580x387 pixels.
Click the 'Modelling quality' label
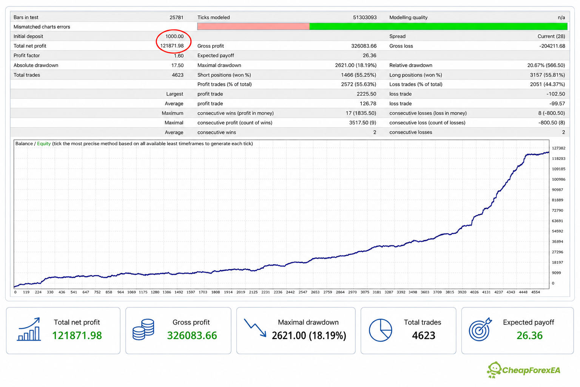[409, 17]
